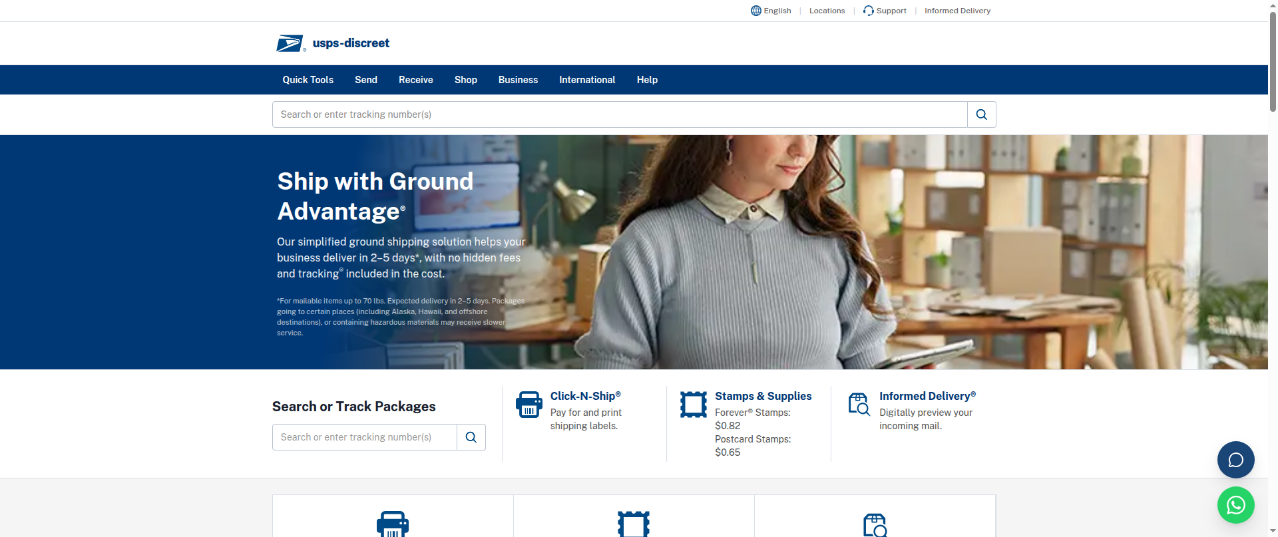
Task: Click the globe language icon
Action: pyautogui.click(x=756, y=11)
